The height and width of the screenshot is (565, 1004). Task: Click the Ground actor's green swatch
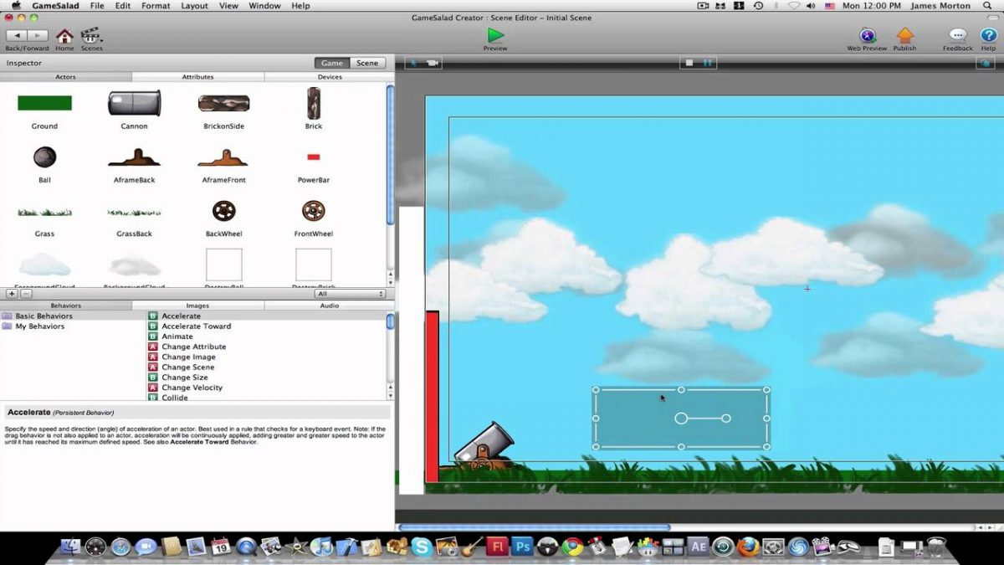click(44, 101)
